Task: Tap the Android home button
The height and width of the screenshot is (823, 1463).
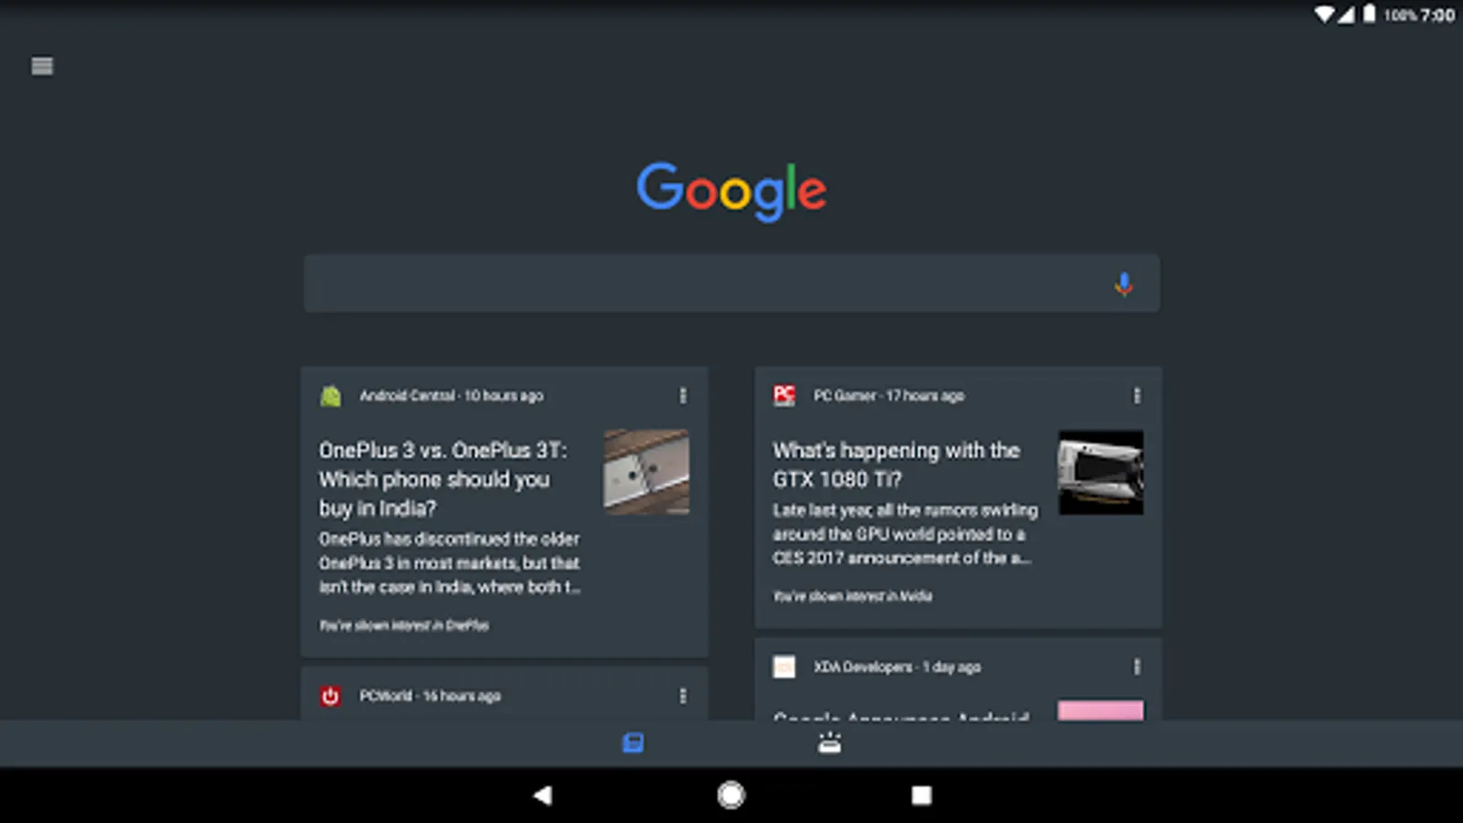Action: pyautogui.click(x=731, y=795)
